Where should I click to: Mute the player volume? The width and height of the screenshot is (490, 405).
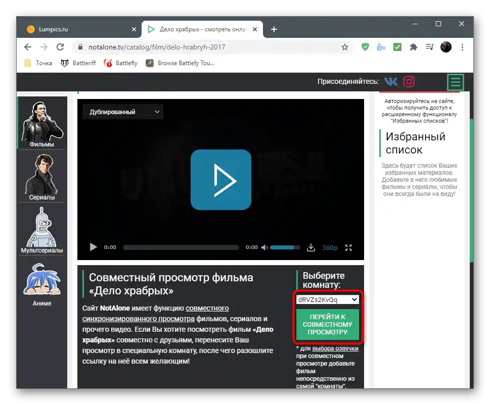pos(264,247)
